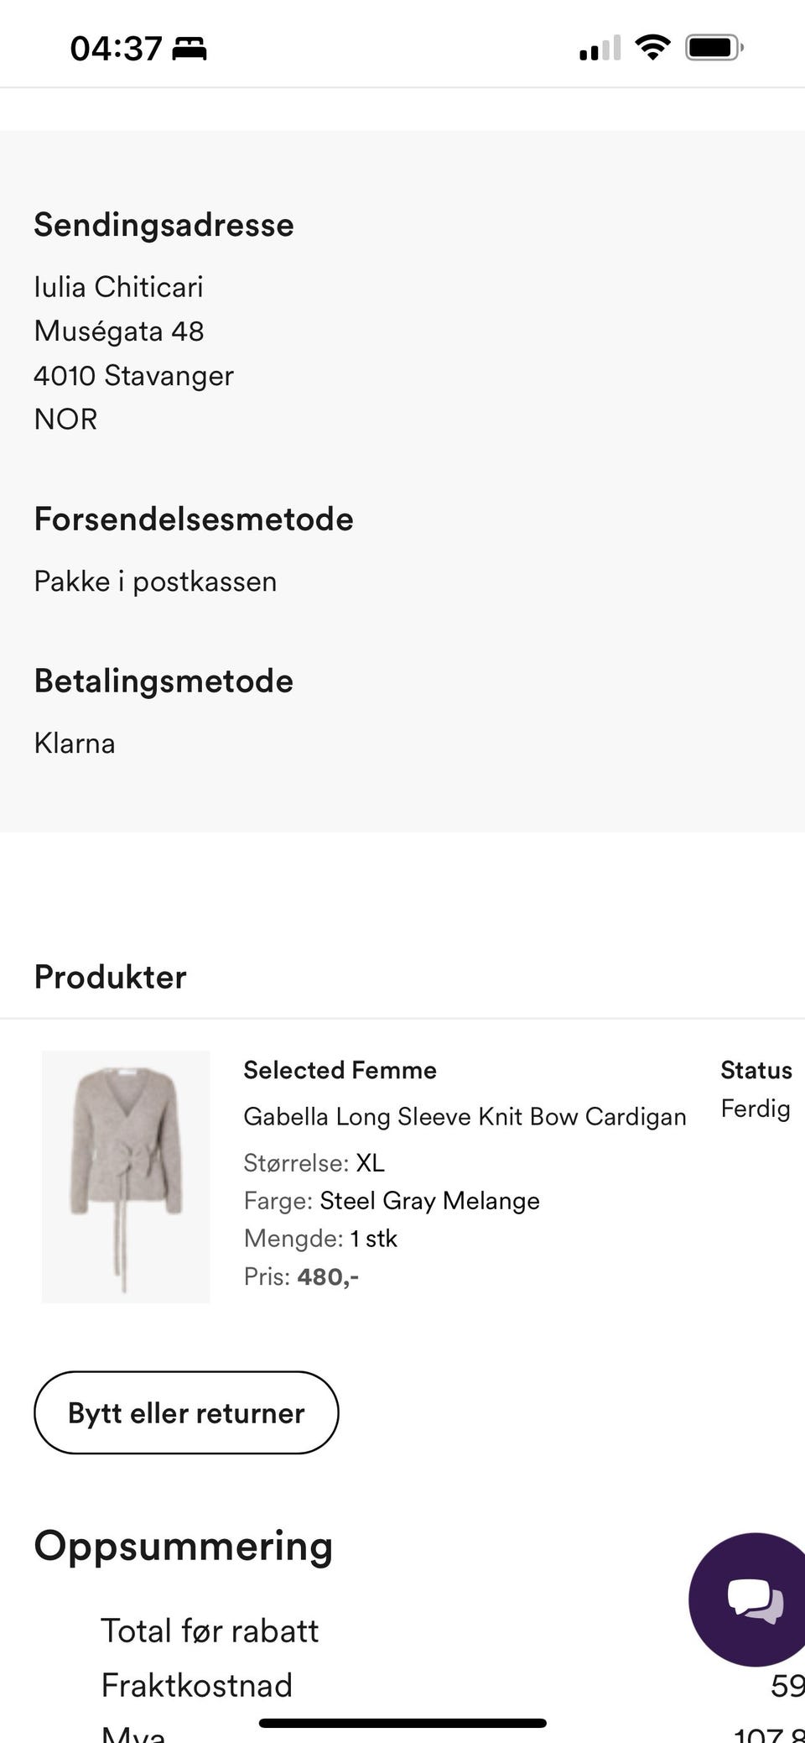Select the address Muségata 48

pos(118,331)
